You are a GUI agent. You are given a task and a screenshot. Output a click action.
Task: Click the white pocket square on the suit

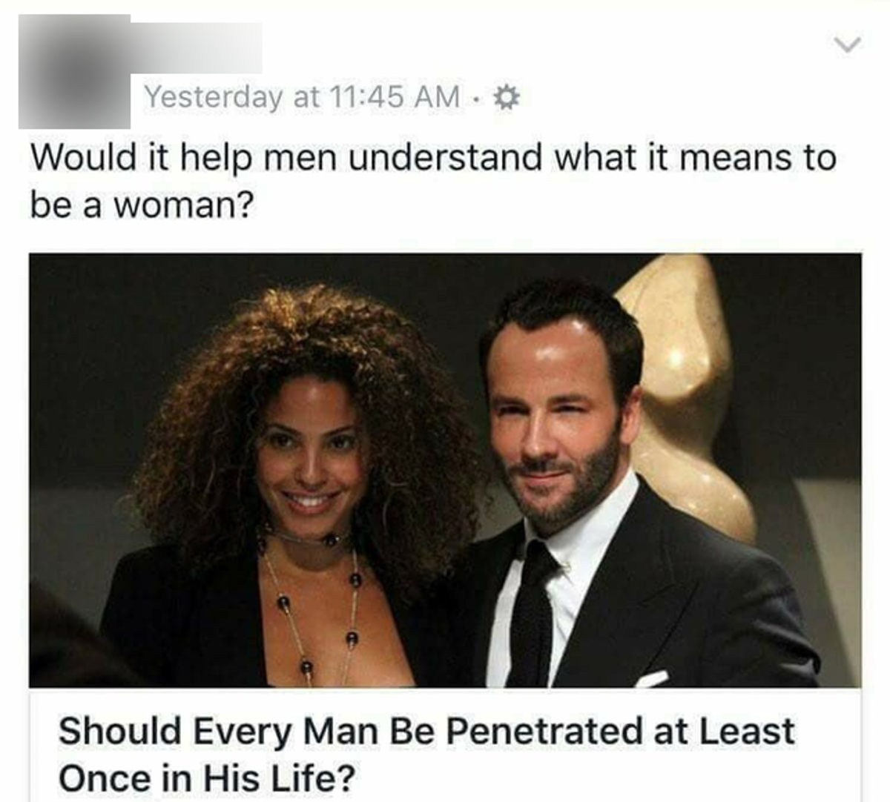(653, 677)
